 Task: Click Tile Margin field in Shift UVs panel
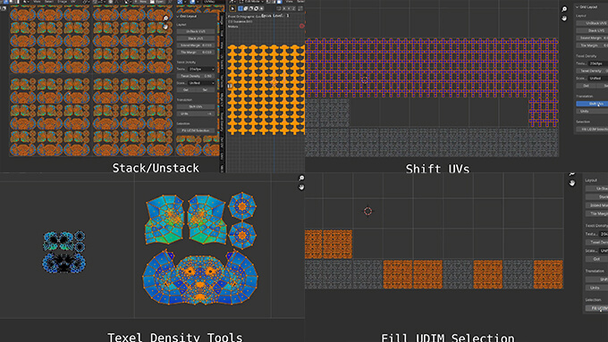point(592,46)
